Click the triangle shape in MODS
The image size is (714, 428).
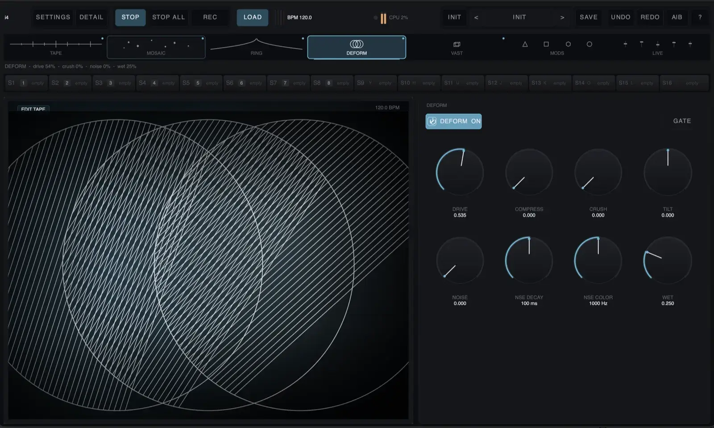(x=525, y=44)
